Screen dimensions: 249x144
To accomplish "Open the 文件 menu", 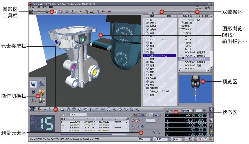I will coord(31,7).
